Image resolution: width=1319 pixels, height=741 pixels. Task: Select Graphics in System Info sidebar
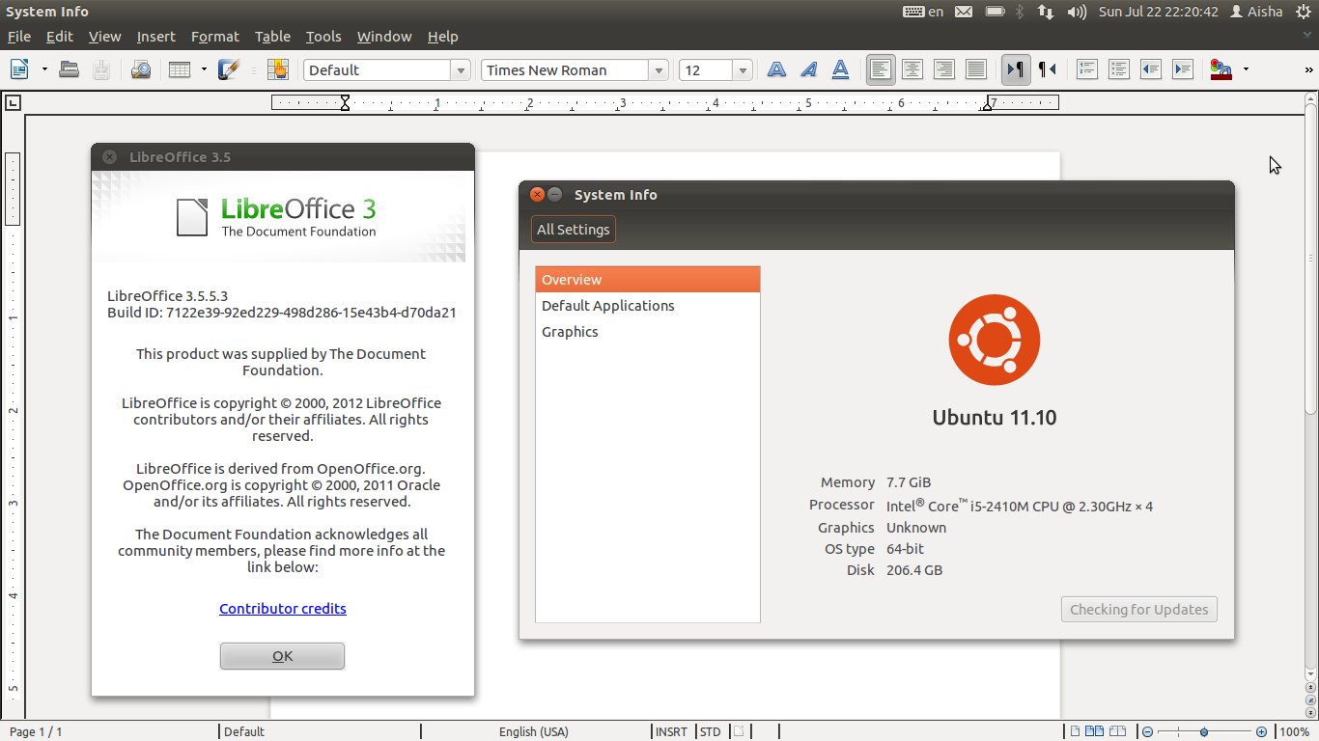point(648,332)
